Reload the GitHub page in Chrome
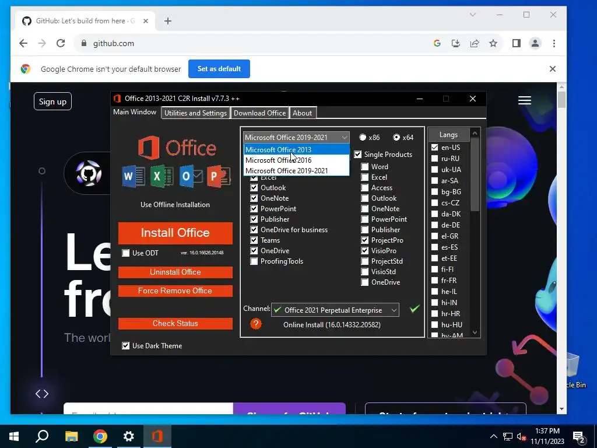 tap(61, 43)
